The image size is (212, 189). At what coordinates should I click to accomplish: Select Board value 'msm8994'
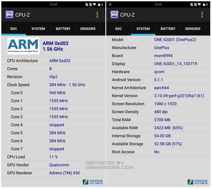(x=163, y=56)
